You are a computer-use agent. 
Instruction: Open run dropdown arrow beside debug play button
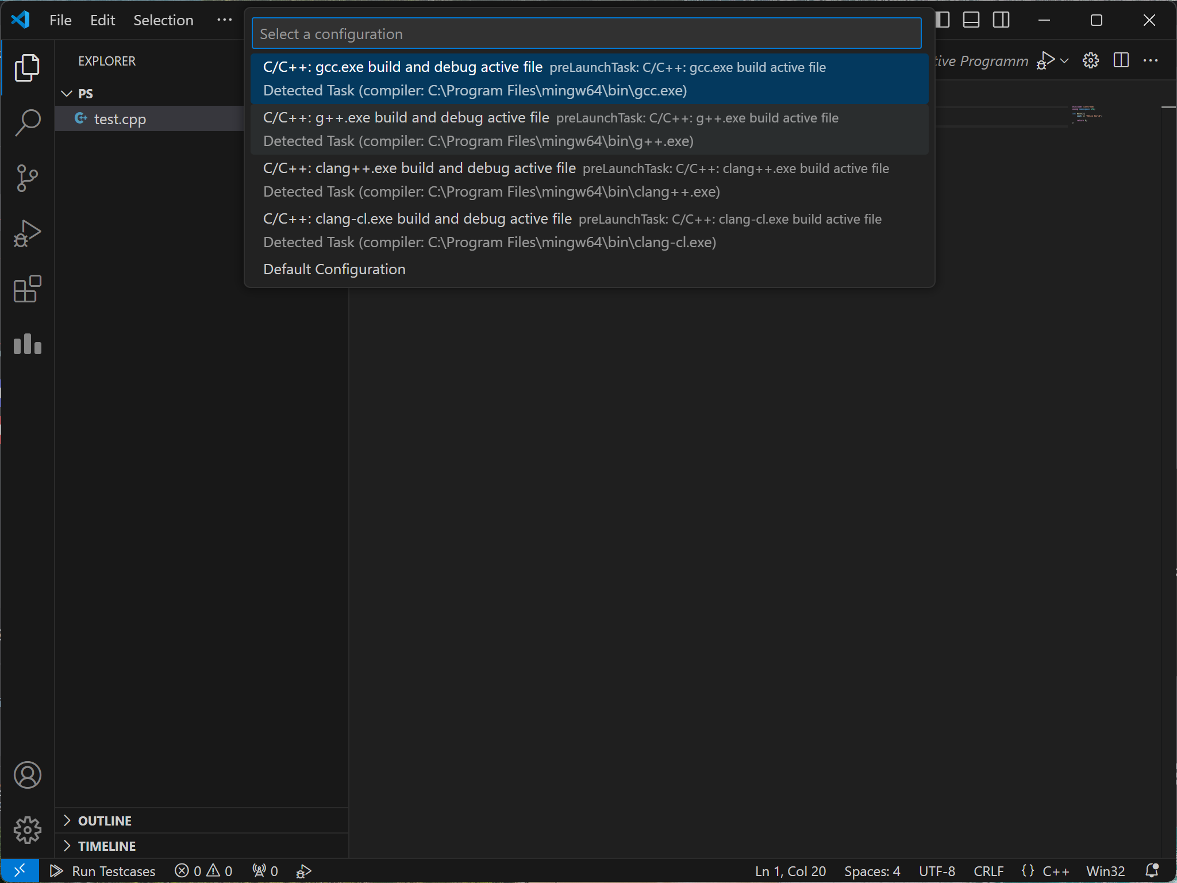1064,61
